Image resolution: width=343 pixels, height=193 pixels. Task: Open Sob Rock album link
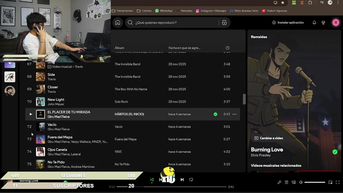[x=121, y=102]
